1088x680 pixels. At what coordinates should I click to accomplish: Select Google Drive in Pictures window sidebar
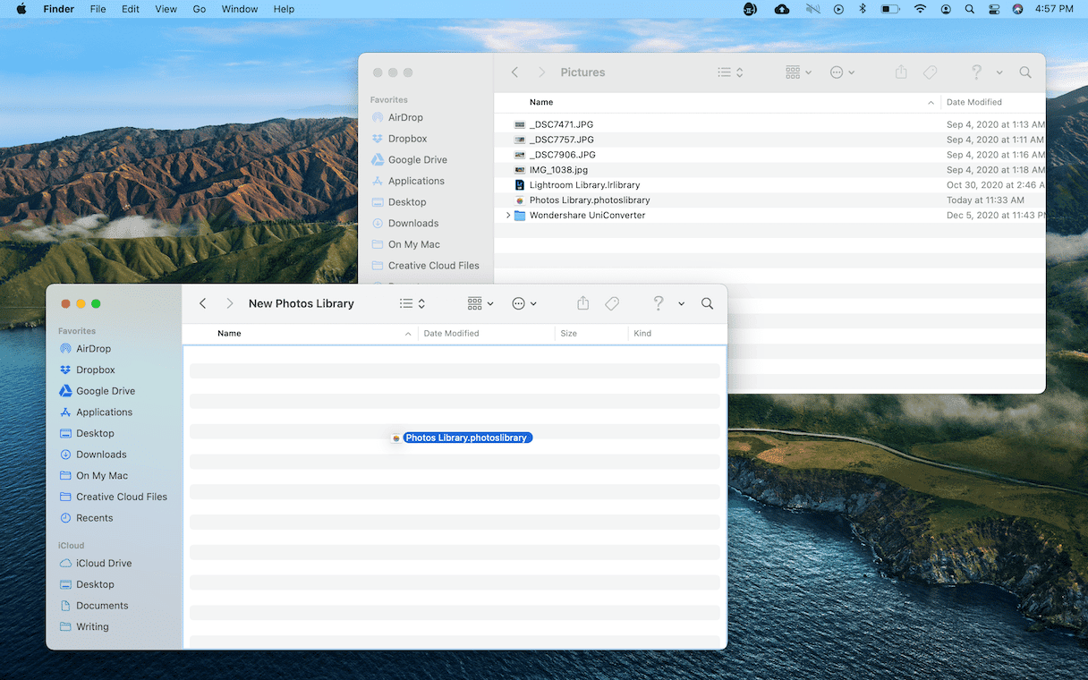point(417,160)
